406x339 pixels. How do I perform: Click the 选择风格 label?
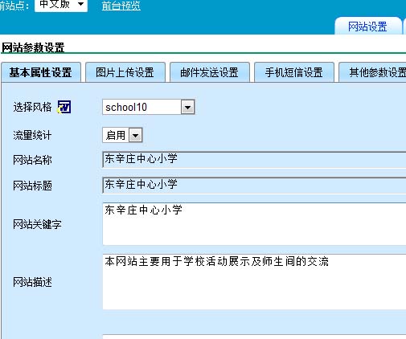[x=32, y=107]
